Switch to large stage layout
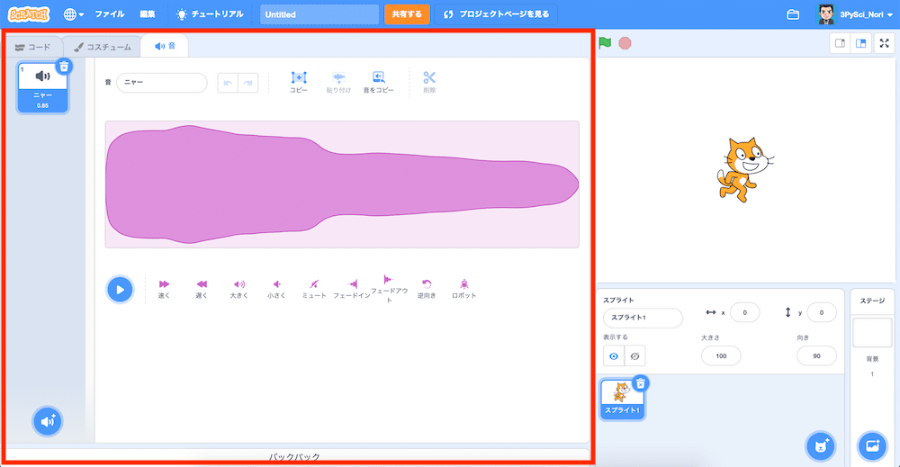 pos(860,43)
